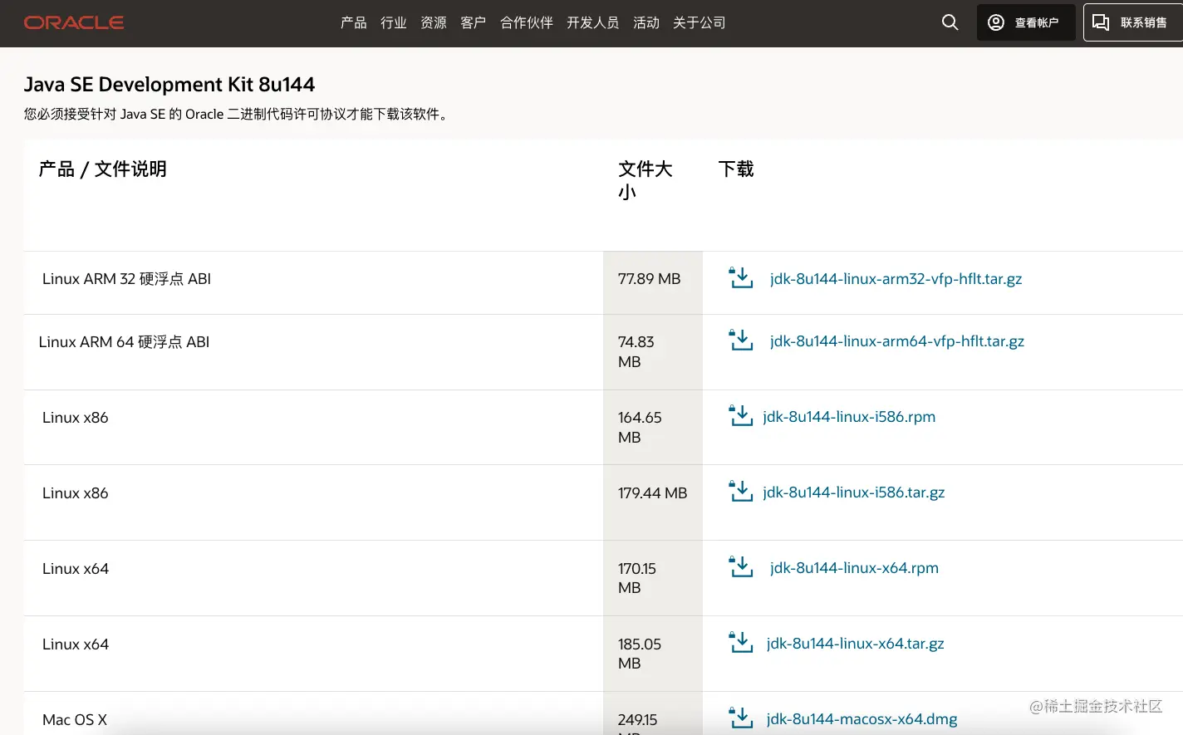Click download icon beside linux-i586.tar.gz
This screenshot has width=1183, height=735.
[x=740, y=492]
